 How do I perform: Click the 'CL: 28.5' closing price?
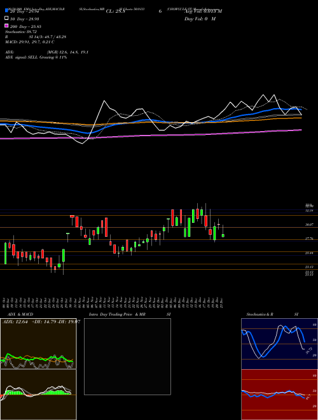tap(116, 11)
